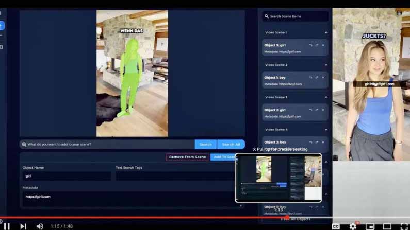Image resolution: width=410 pixels, height=230 pixels.
Task: Click the green highlighted girl in preview
Action: [130, 78]
